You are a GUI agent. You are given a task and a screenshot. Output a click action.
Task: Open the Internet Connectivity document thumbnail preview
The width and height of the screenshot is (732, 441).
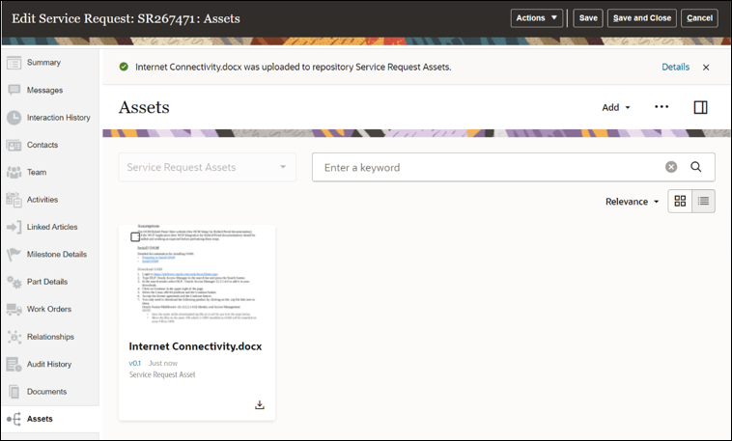pyautogui.click(x=197, y=275)
